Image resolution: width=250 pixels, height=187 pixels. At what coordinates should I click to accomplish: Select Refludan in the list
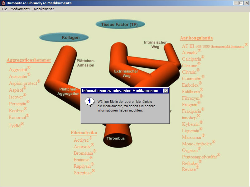pos(192,163)
